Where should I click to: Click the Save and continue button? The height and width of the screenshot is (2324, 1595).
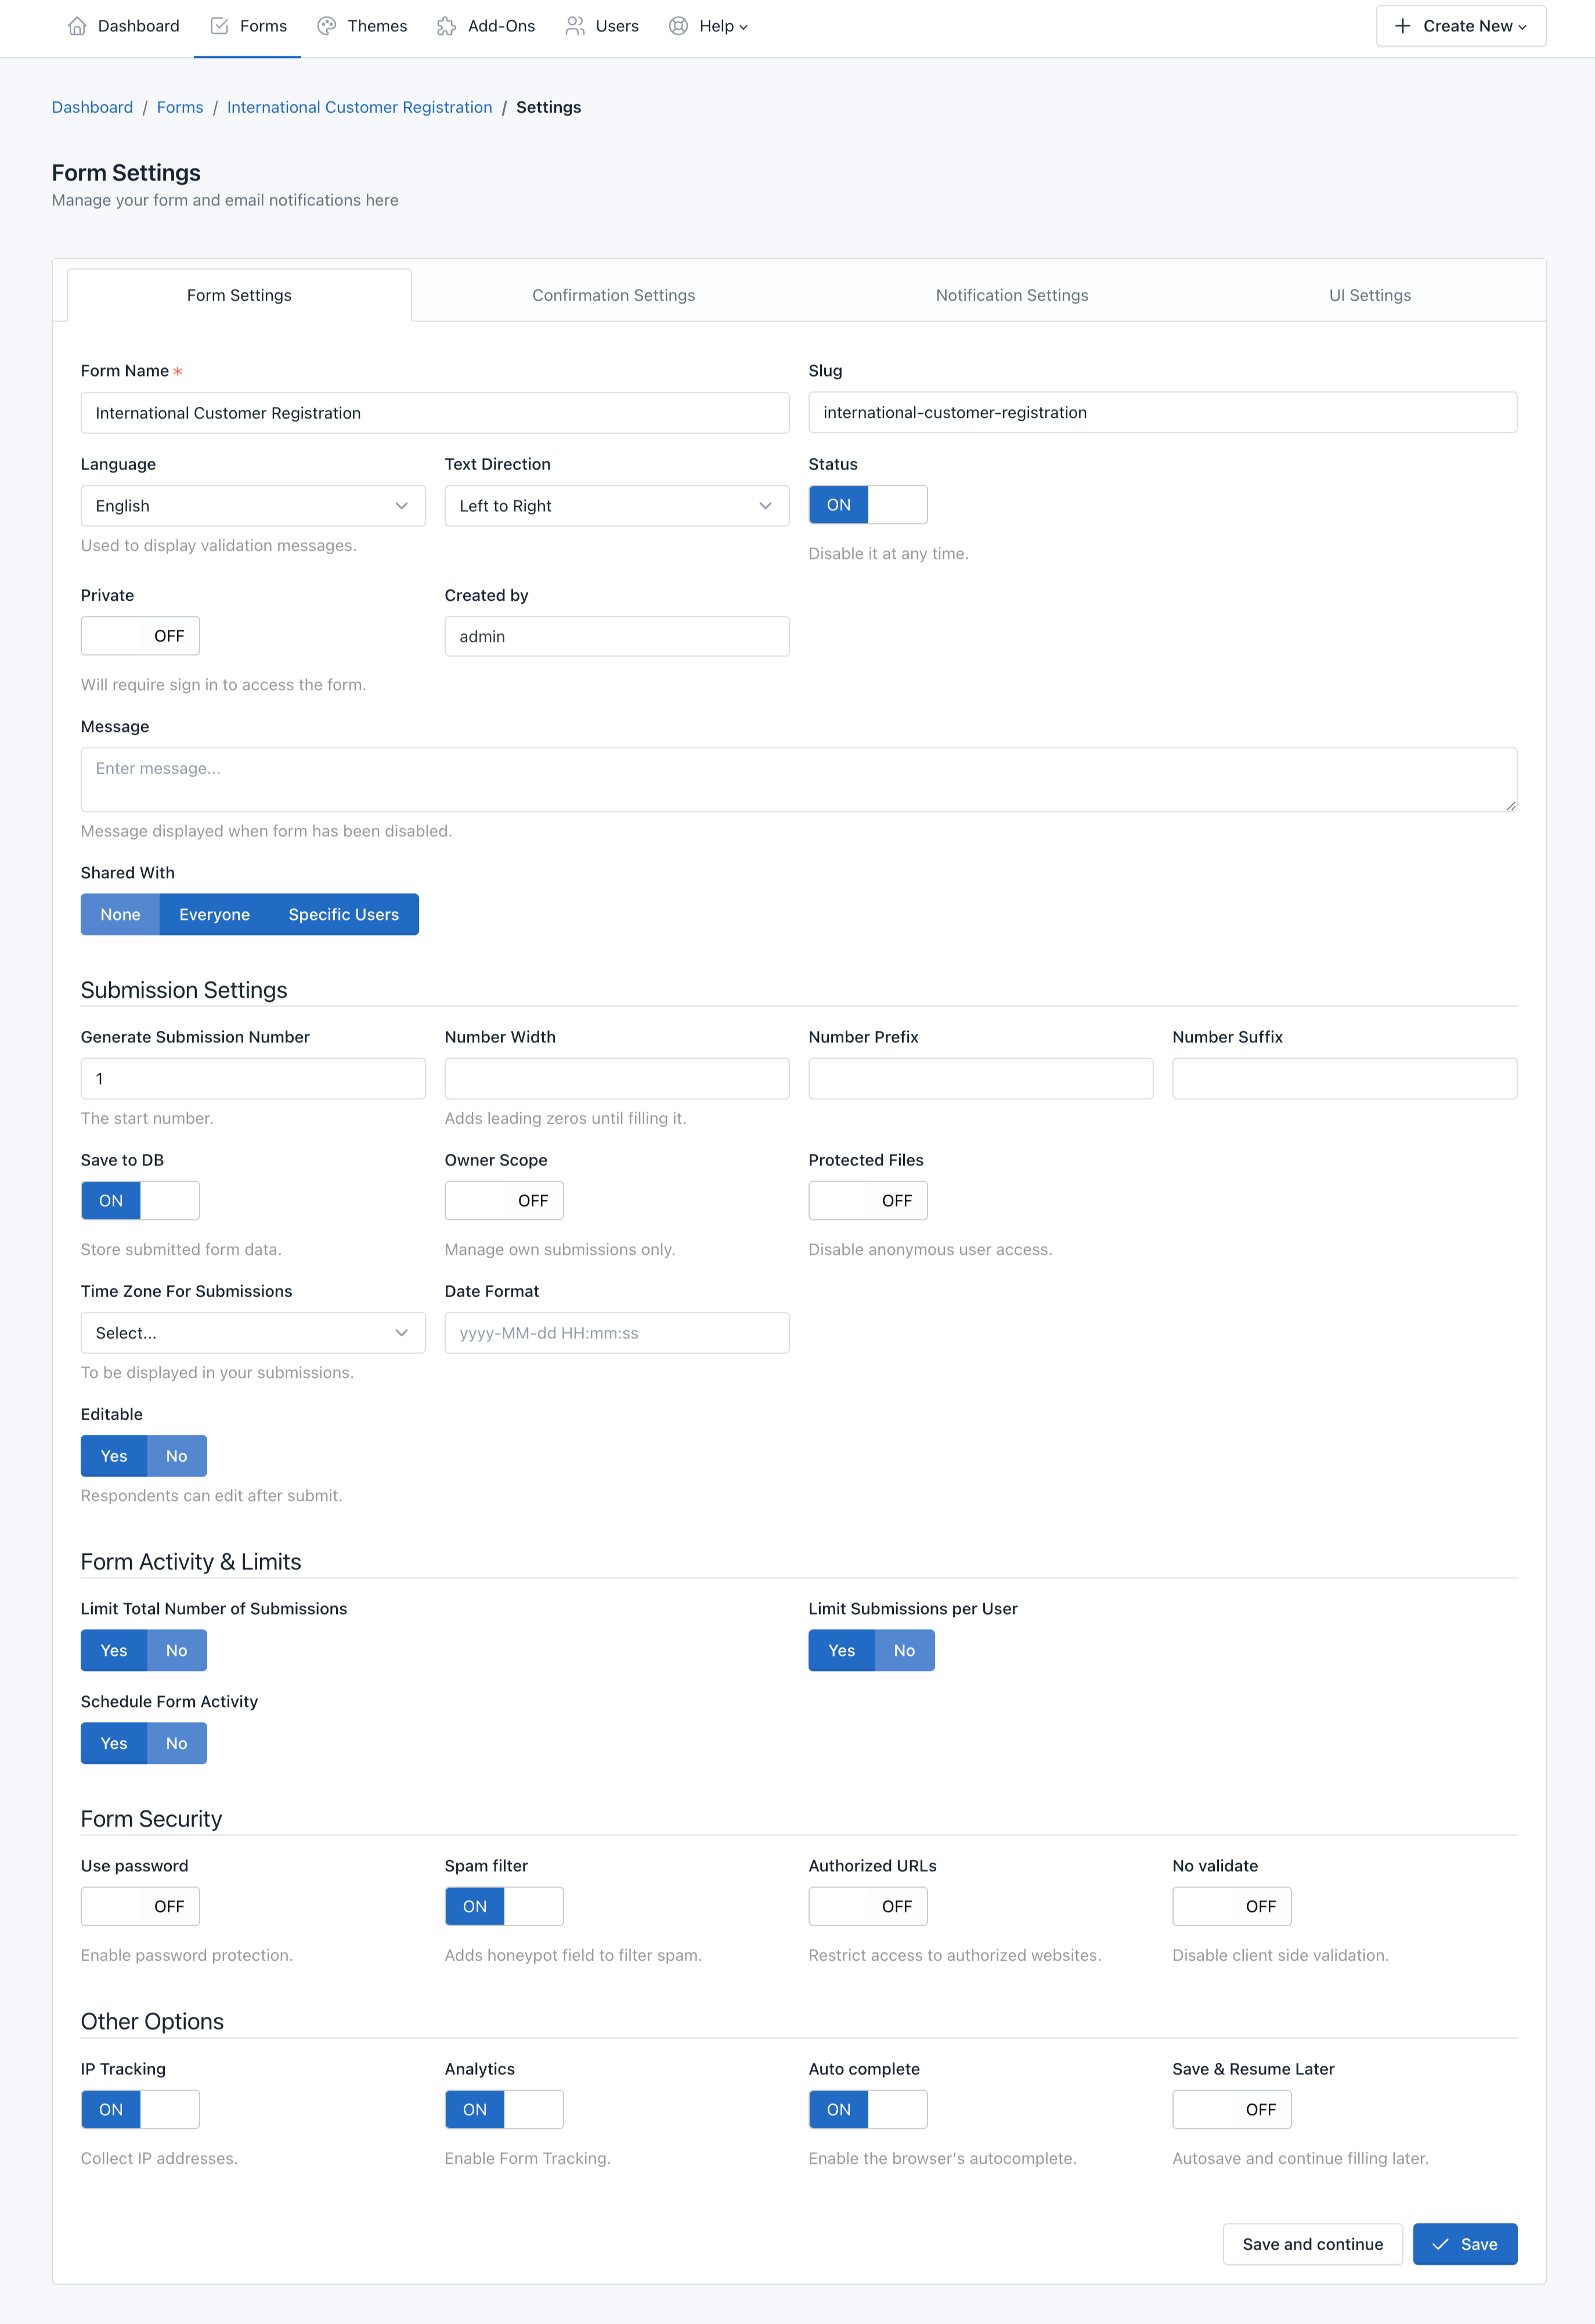(x=1312, y=2244)
